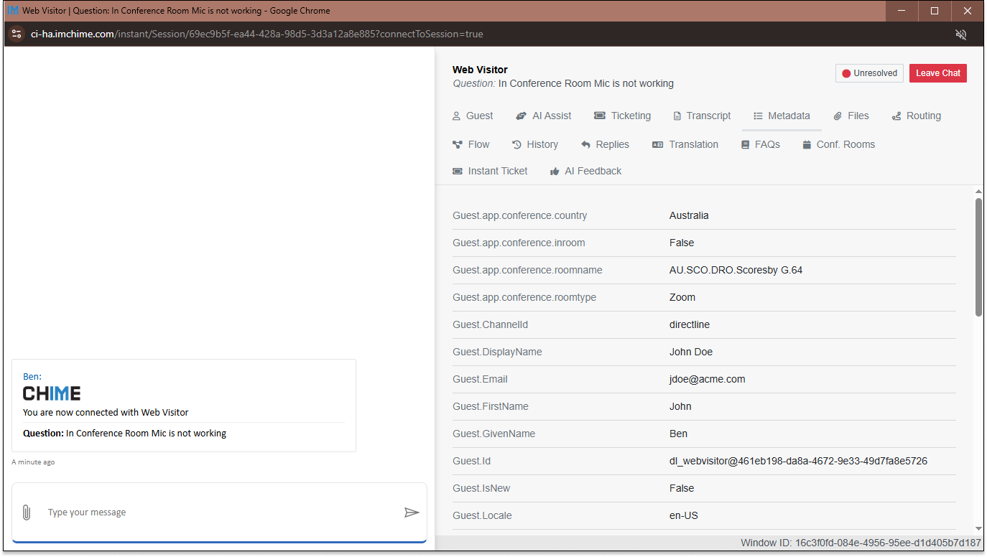Click the muted tab speaker icon
Screen dimensions: 987x557
click(x=960, y=34)
